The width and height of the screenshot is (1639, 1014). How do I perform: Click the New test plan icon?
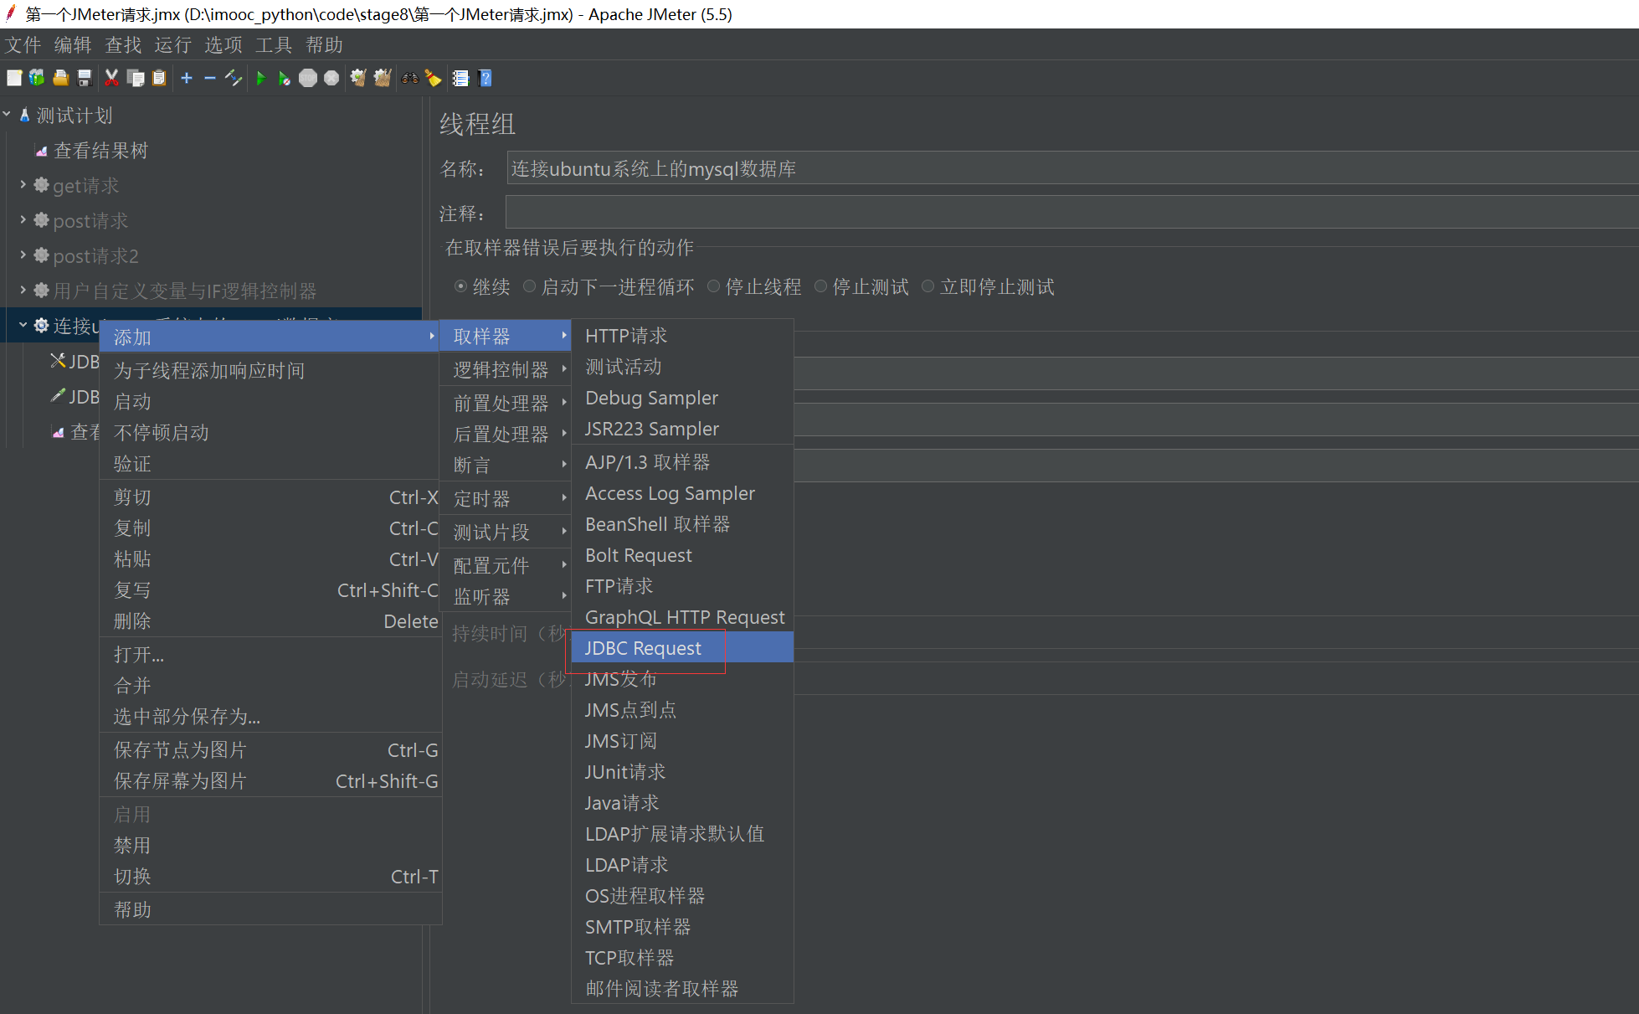coord(14,78)
